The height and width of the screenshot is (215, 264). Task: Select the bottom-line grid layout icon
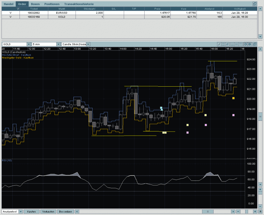[x=232, y=44]
